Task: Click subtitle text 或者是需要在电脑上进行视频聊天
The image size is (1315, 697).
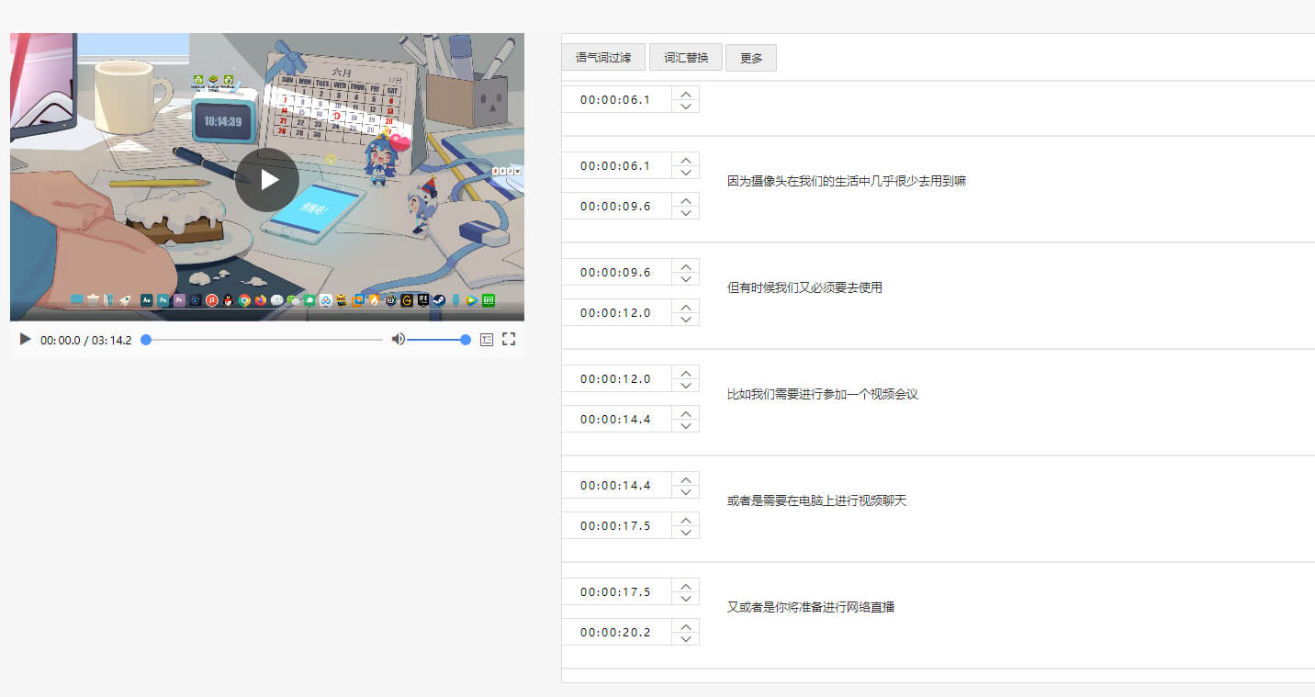Action: (816, 501)
